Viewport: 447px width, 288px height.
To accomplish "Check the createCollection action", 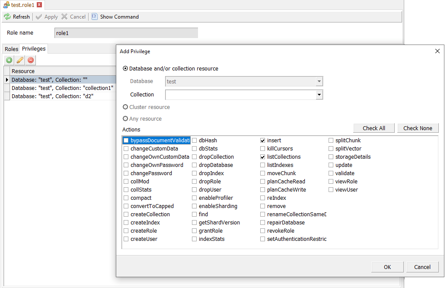I will [126, 214].
